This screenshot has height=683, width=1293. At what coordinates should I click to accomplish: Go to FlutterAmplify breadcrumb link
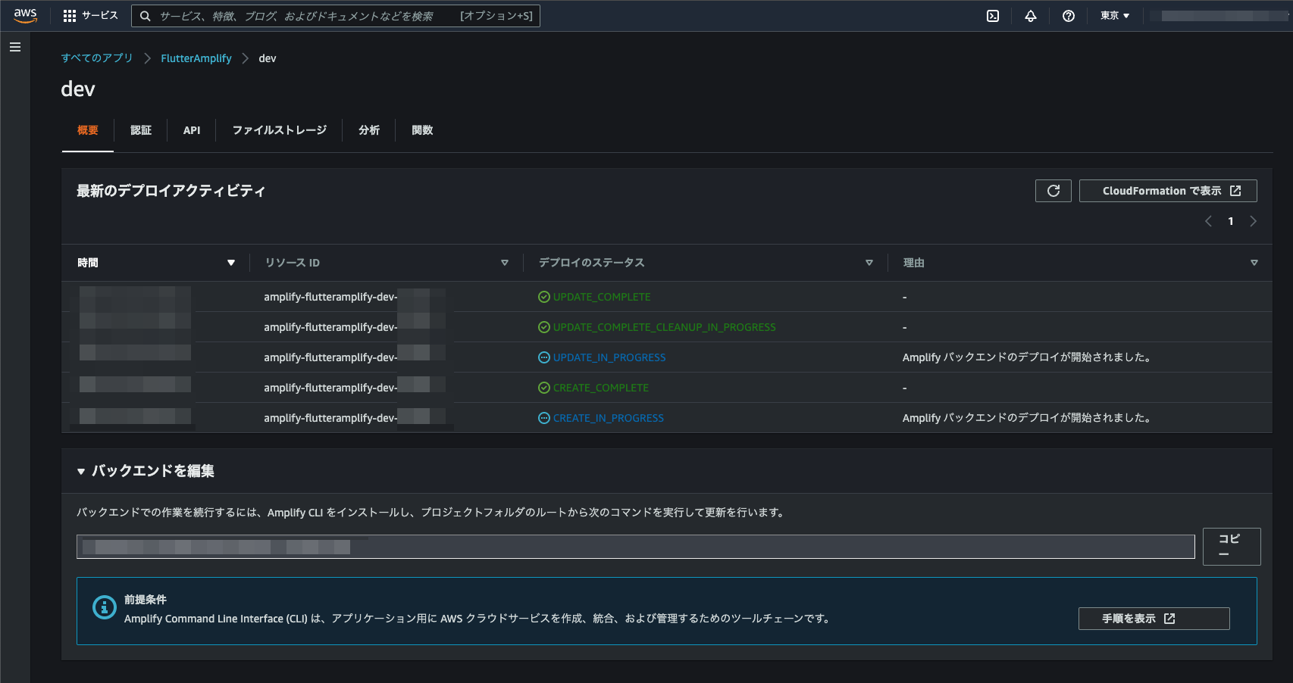click(x=196, y=58)
